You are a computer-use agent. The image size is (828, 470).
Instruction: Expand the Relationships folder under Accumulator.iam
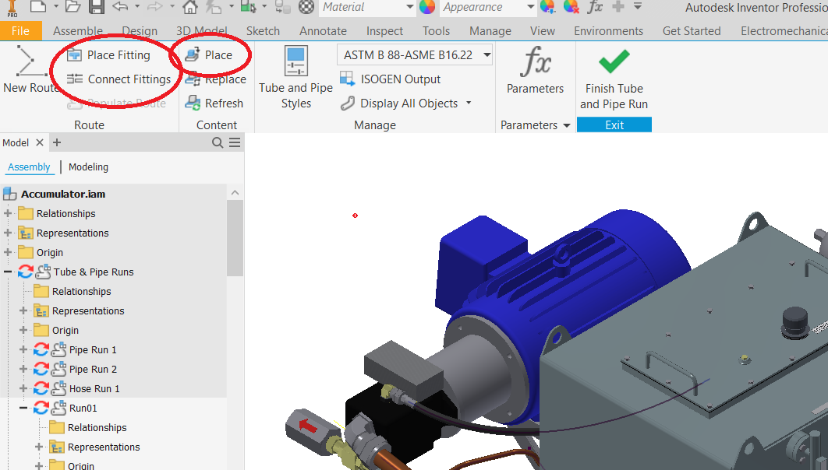tap(7, 213)
